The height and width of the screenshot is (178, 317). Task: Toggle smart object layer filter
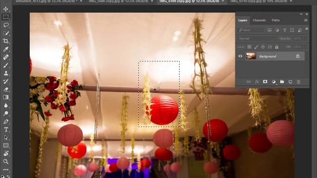[300, 30]
